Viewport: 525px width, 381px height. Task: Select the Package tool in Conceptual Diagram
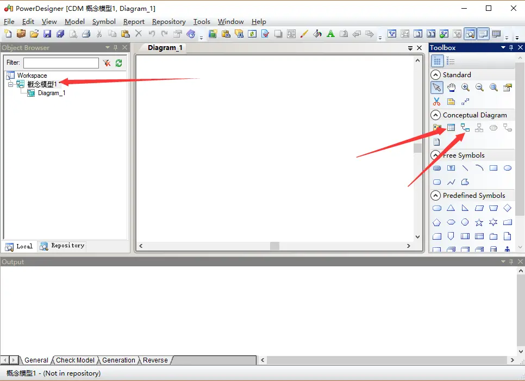pyautogui.click(x=438, y=128)
